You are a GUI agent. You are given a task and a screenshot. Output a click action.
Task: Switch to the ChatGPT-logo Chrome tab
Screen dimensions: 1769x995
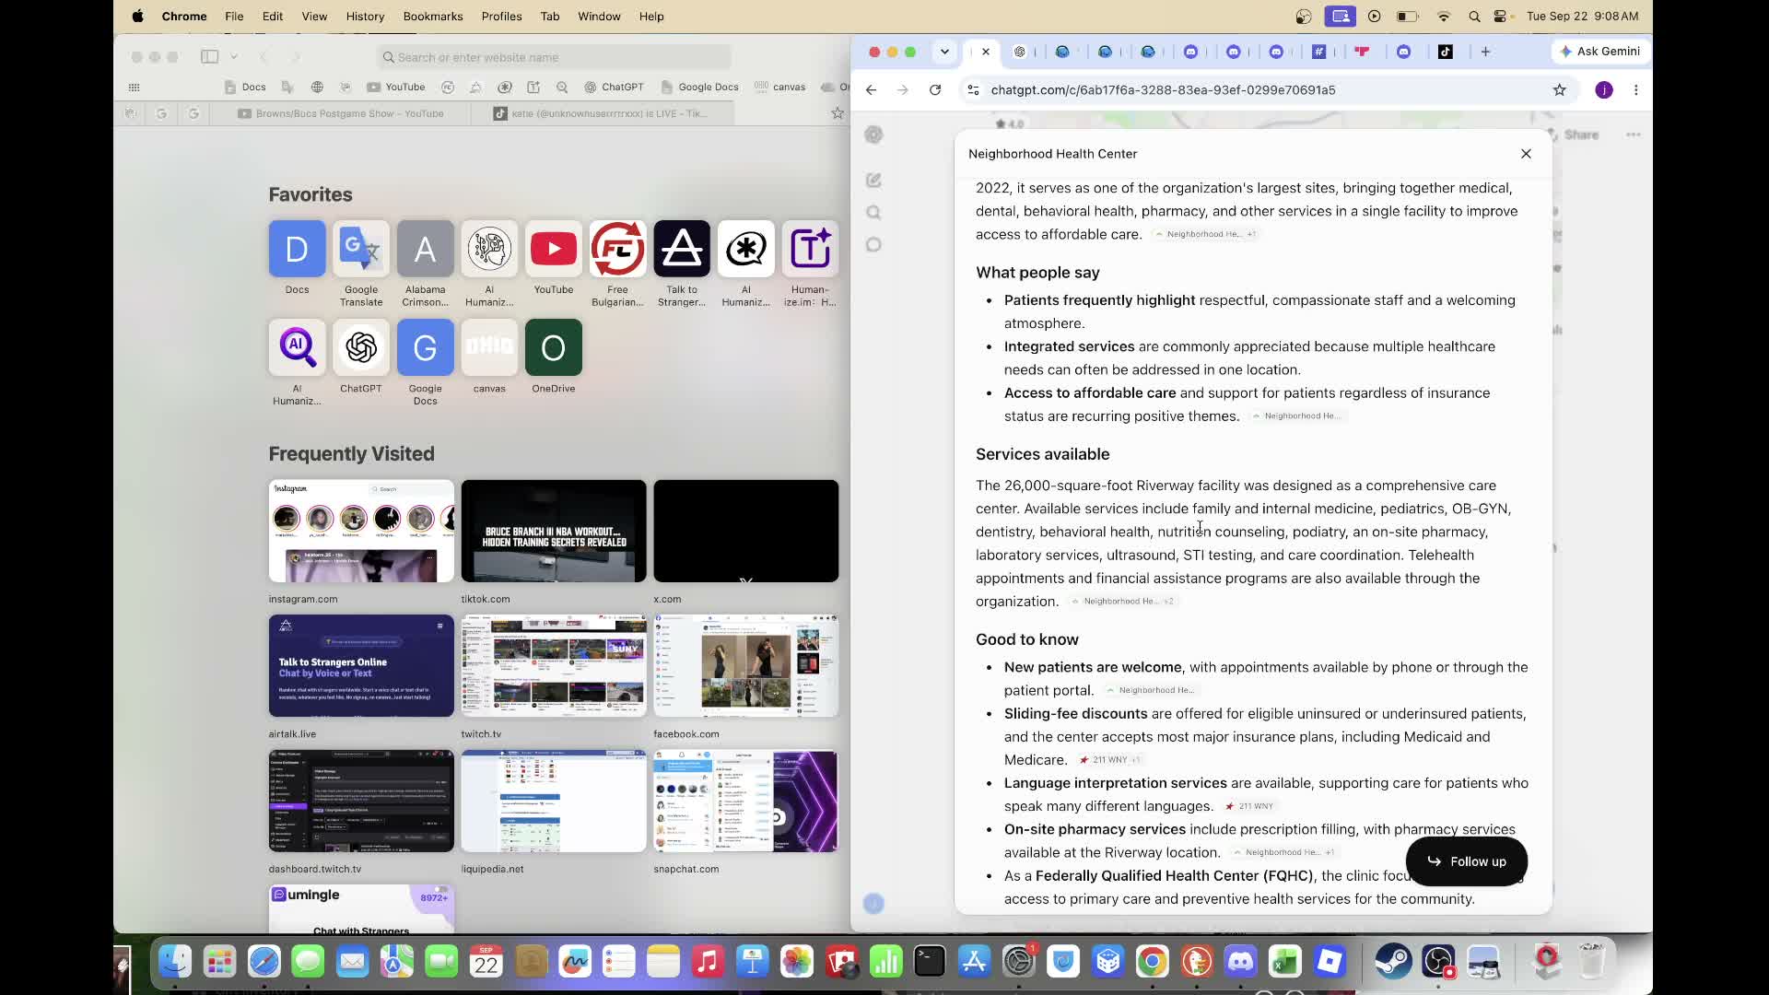(x=1020, y=52)
